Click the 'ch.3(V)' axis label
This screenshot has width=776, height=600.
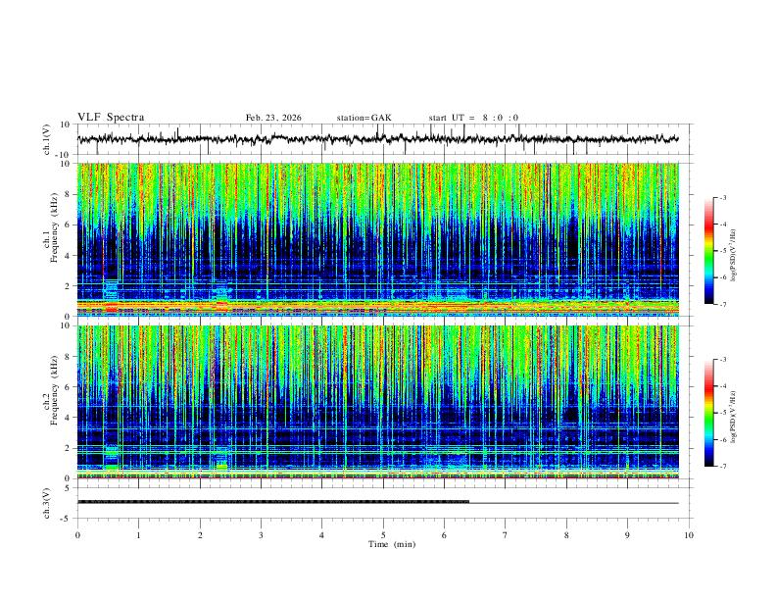[47, 503]
